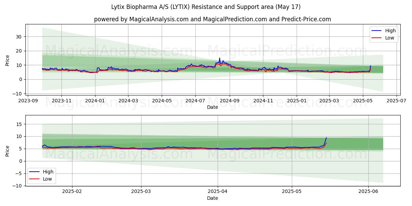Click 'High' legend entry in bottom chart
Screen dimensions: 412x206
48,172
